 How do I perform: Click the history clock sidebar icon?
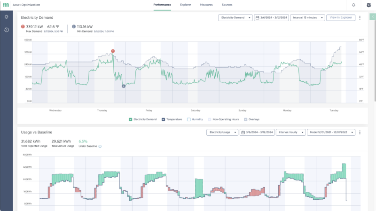7,30
